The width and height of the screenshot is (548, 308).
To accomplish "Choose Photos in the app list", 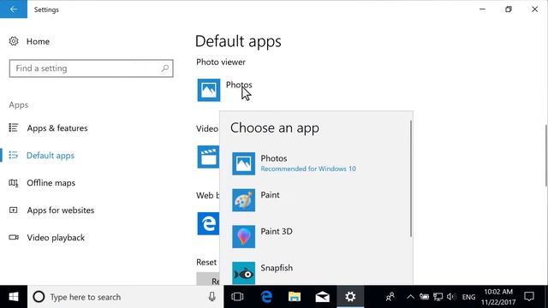I will [316, 163].
